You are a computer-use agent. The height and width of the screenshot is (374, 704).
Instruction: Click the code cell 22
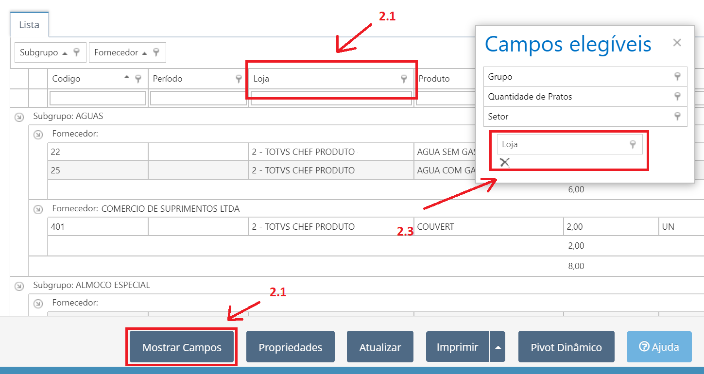(x=98, y=152)
